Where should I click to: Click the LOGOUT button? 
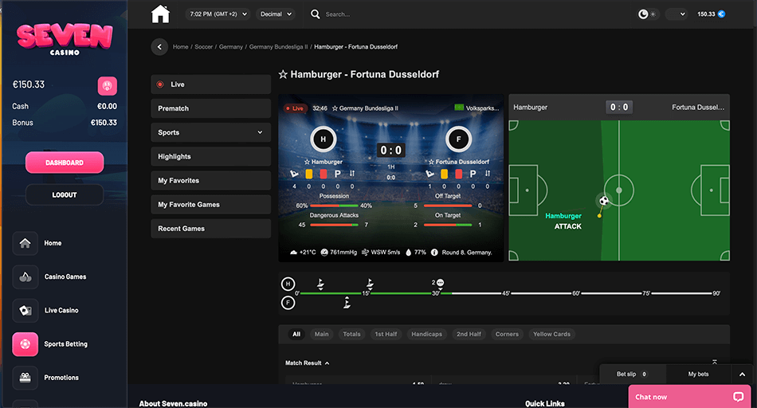tap(65, 195)
